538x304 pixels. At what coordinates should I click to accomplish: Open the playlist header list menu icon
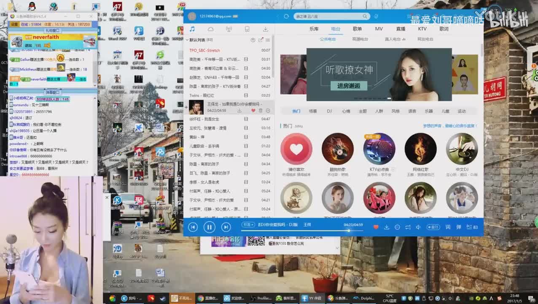click(x=268, y=40)
